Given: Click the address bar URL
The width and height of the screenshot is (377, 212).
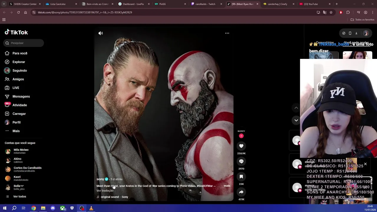Looking at the screenshot, I should (x=85, y=12).
